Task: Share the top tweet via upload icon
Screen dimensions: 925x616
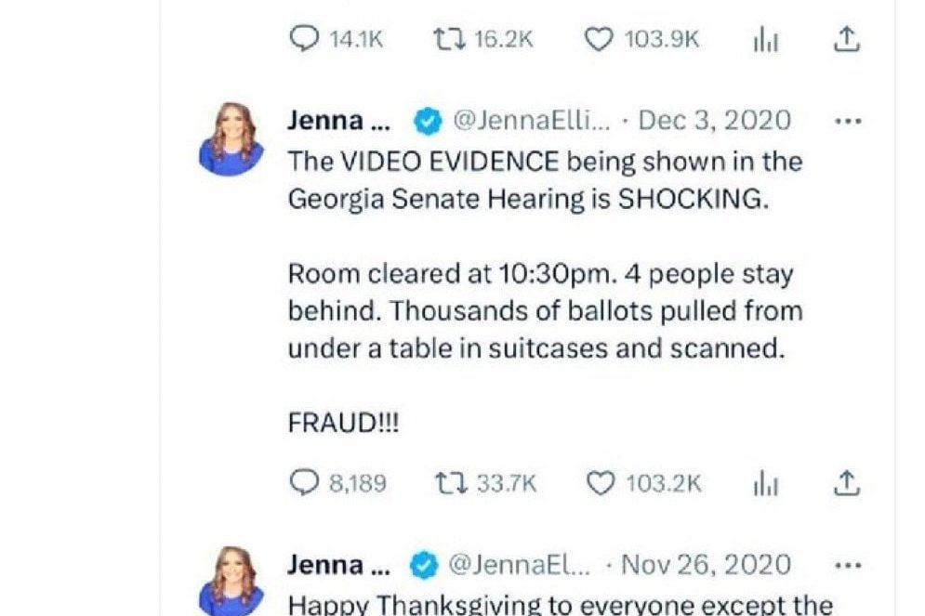Action: coord(845,39)
